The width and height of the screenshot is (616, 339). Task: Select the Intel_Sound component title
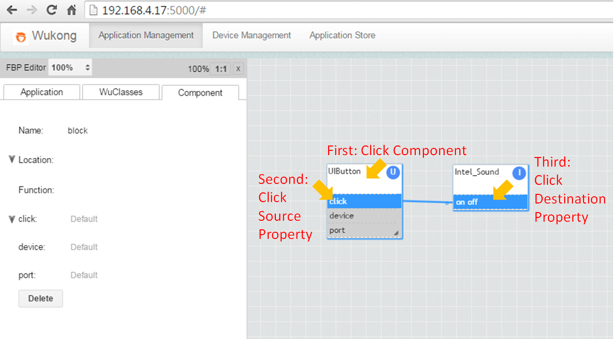pos(477,171)
